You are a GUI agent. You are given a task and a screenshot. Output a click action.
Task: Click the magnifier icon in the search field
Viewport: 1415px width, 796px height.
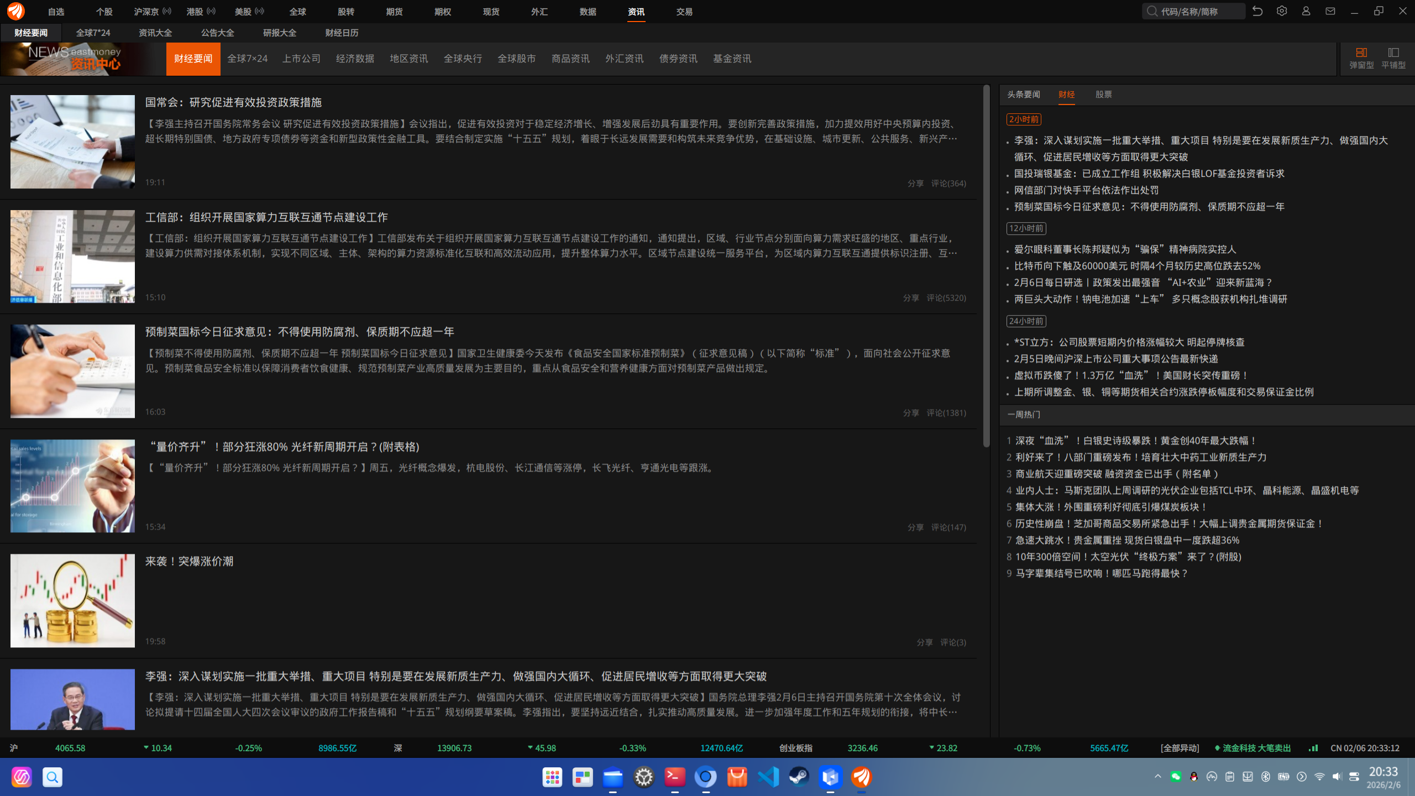click(1152, 11)
